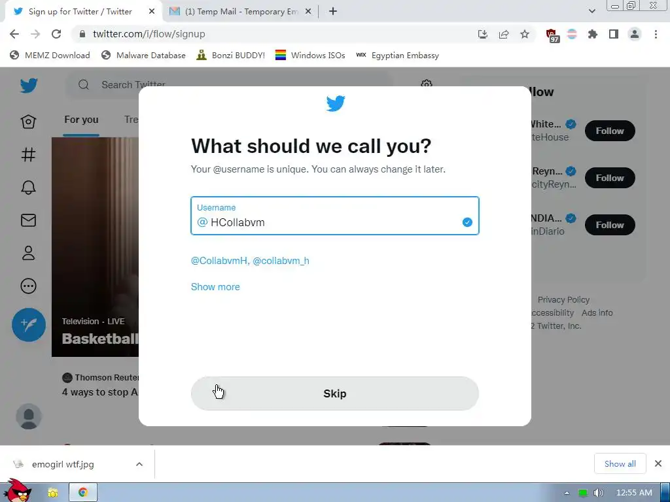Open Bonzi BUDDY! bookmark

click(x=231, y=55)
